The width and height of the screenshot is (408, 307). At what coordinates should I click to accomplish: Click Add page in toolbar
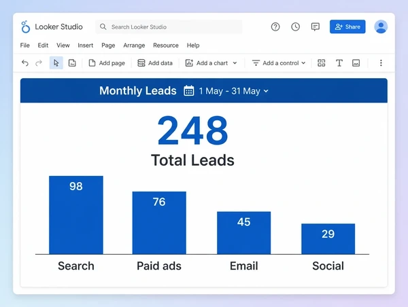[x=107, y=63]
